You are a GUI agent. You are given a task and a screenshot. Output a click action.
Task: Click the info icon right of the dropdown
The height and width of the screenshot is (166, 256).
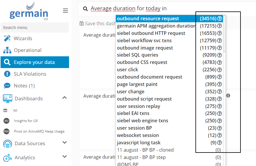point(228,96)
